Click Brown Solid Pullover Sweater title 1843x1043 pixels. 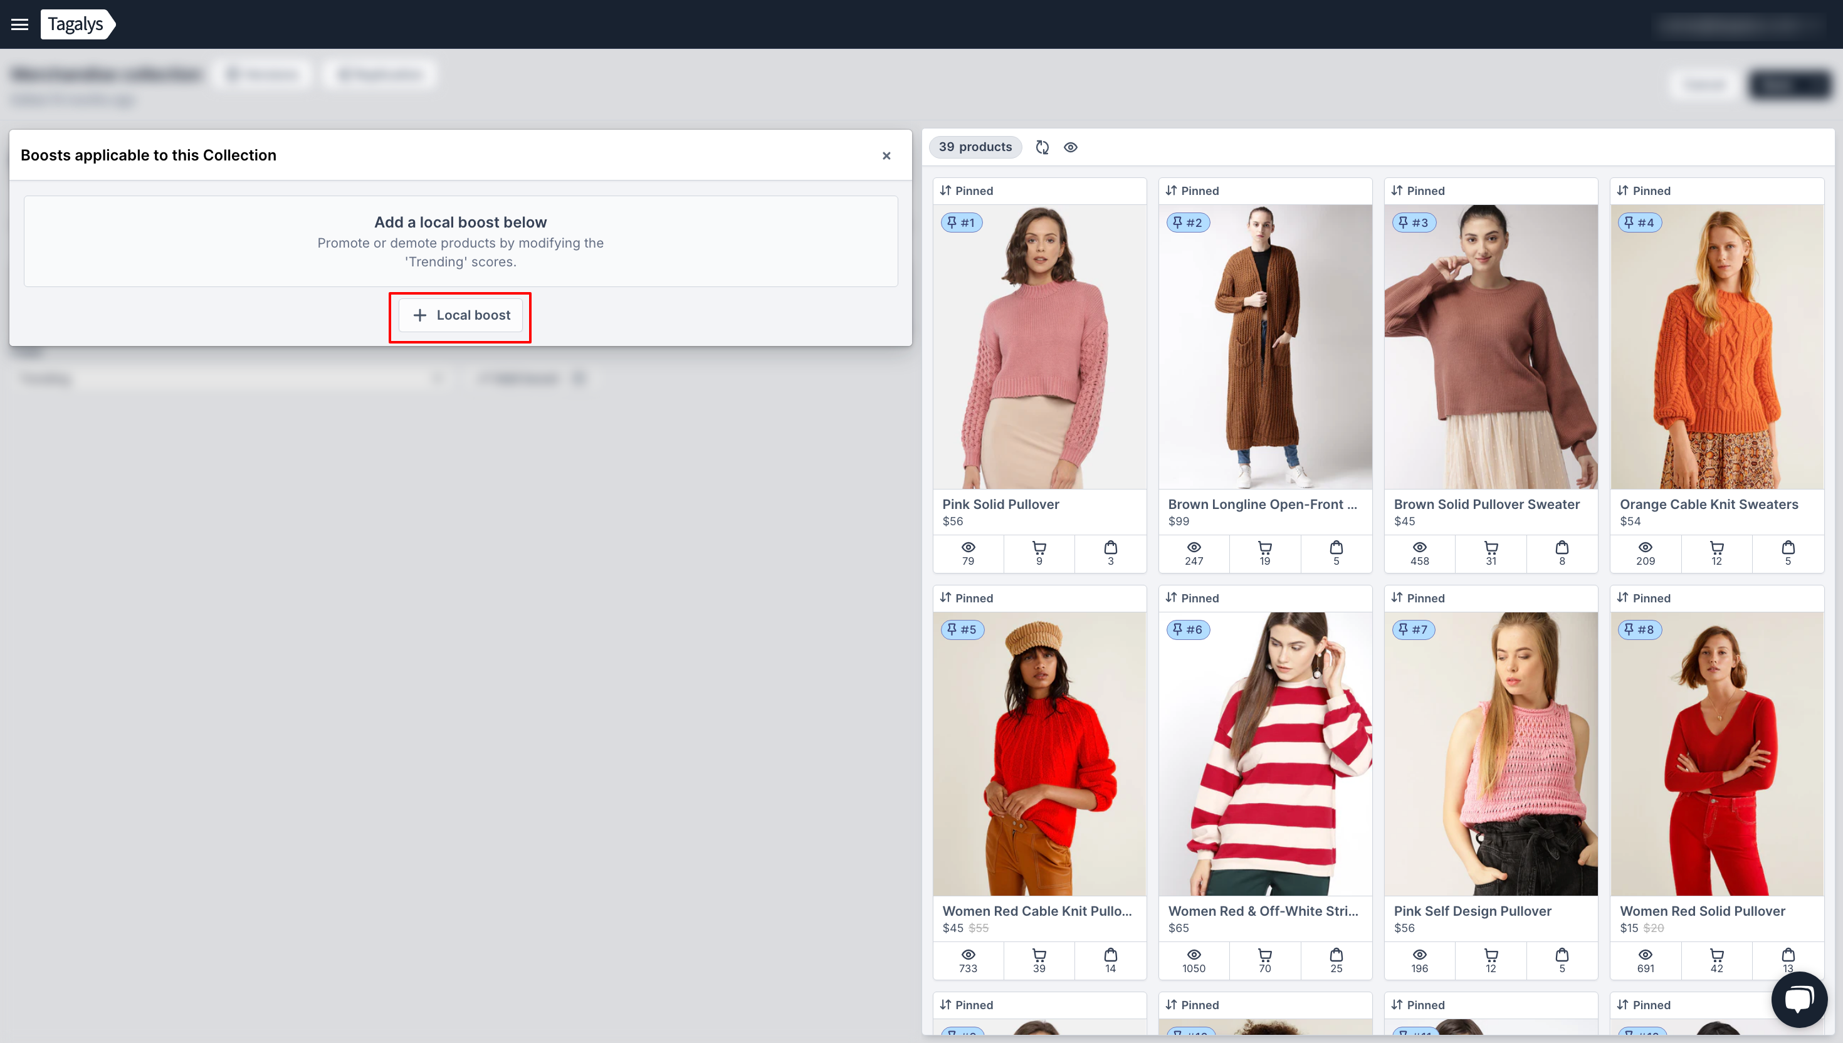click(1486, 505)
